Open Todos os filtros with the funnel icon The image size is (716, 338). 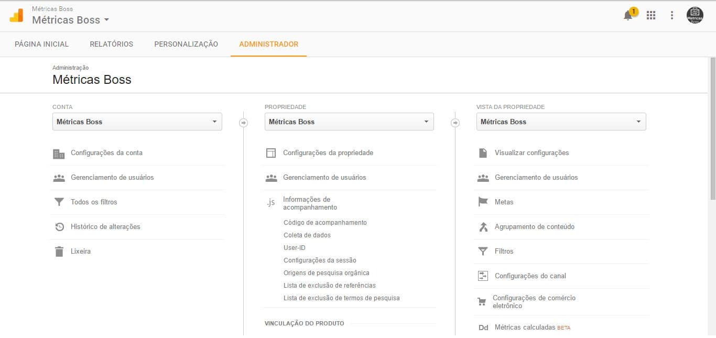click(x=93, y=202)
